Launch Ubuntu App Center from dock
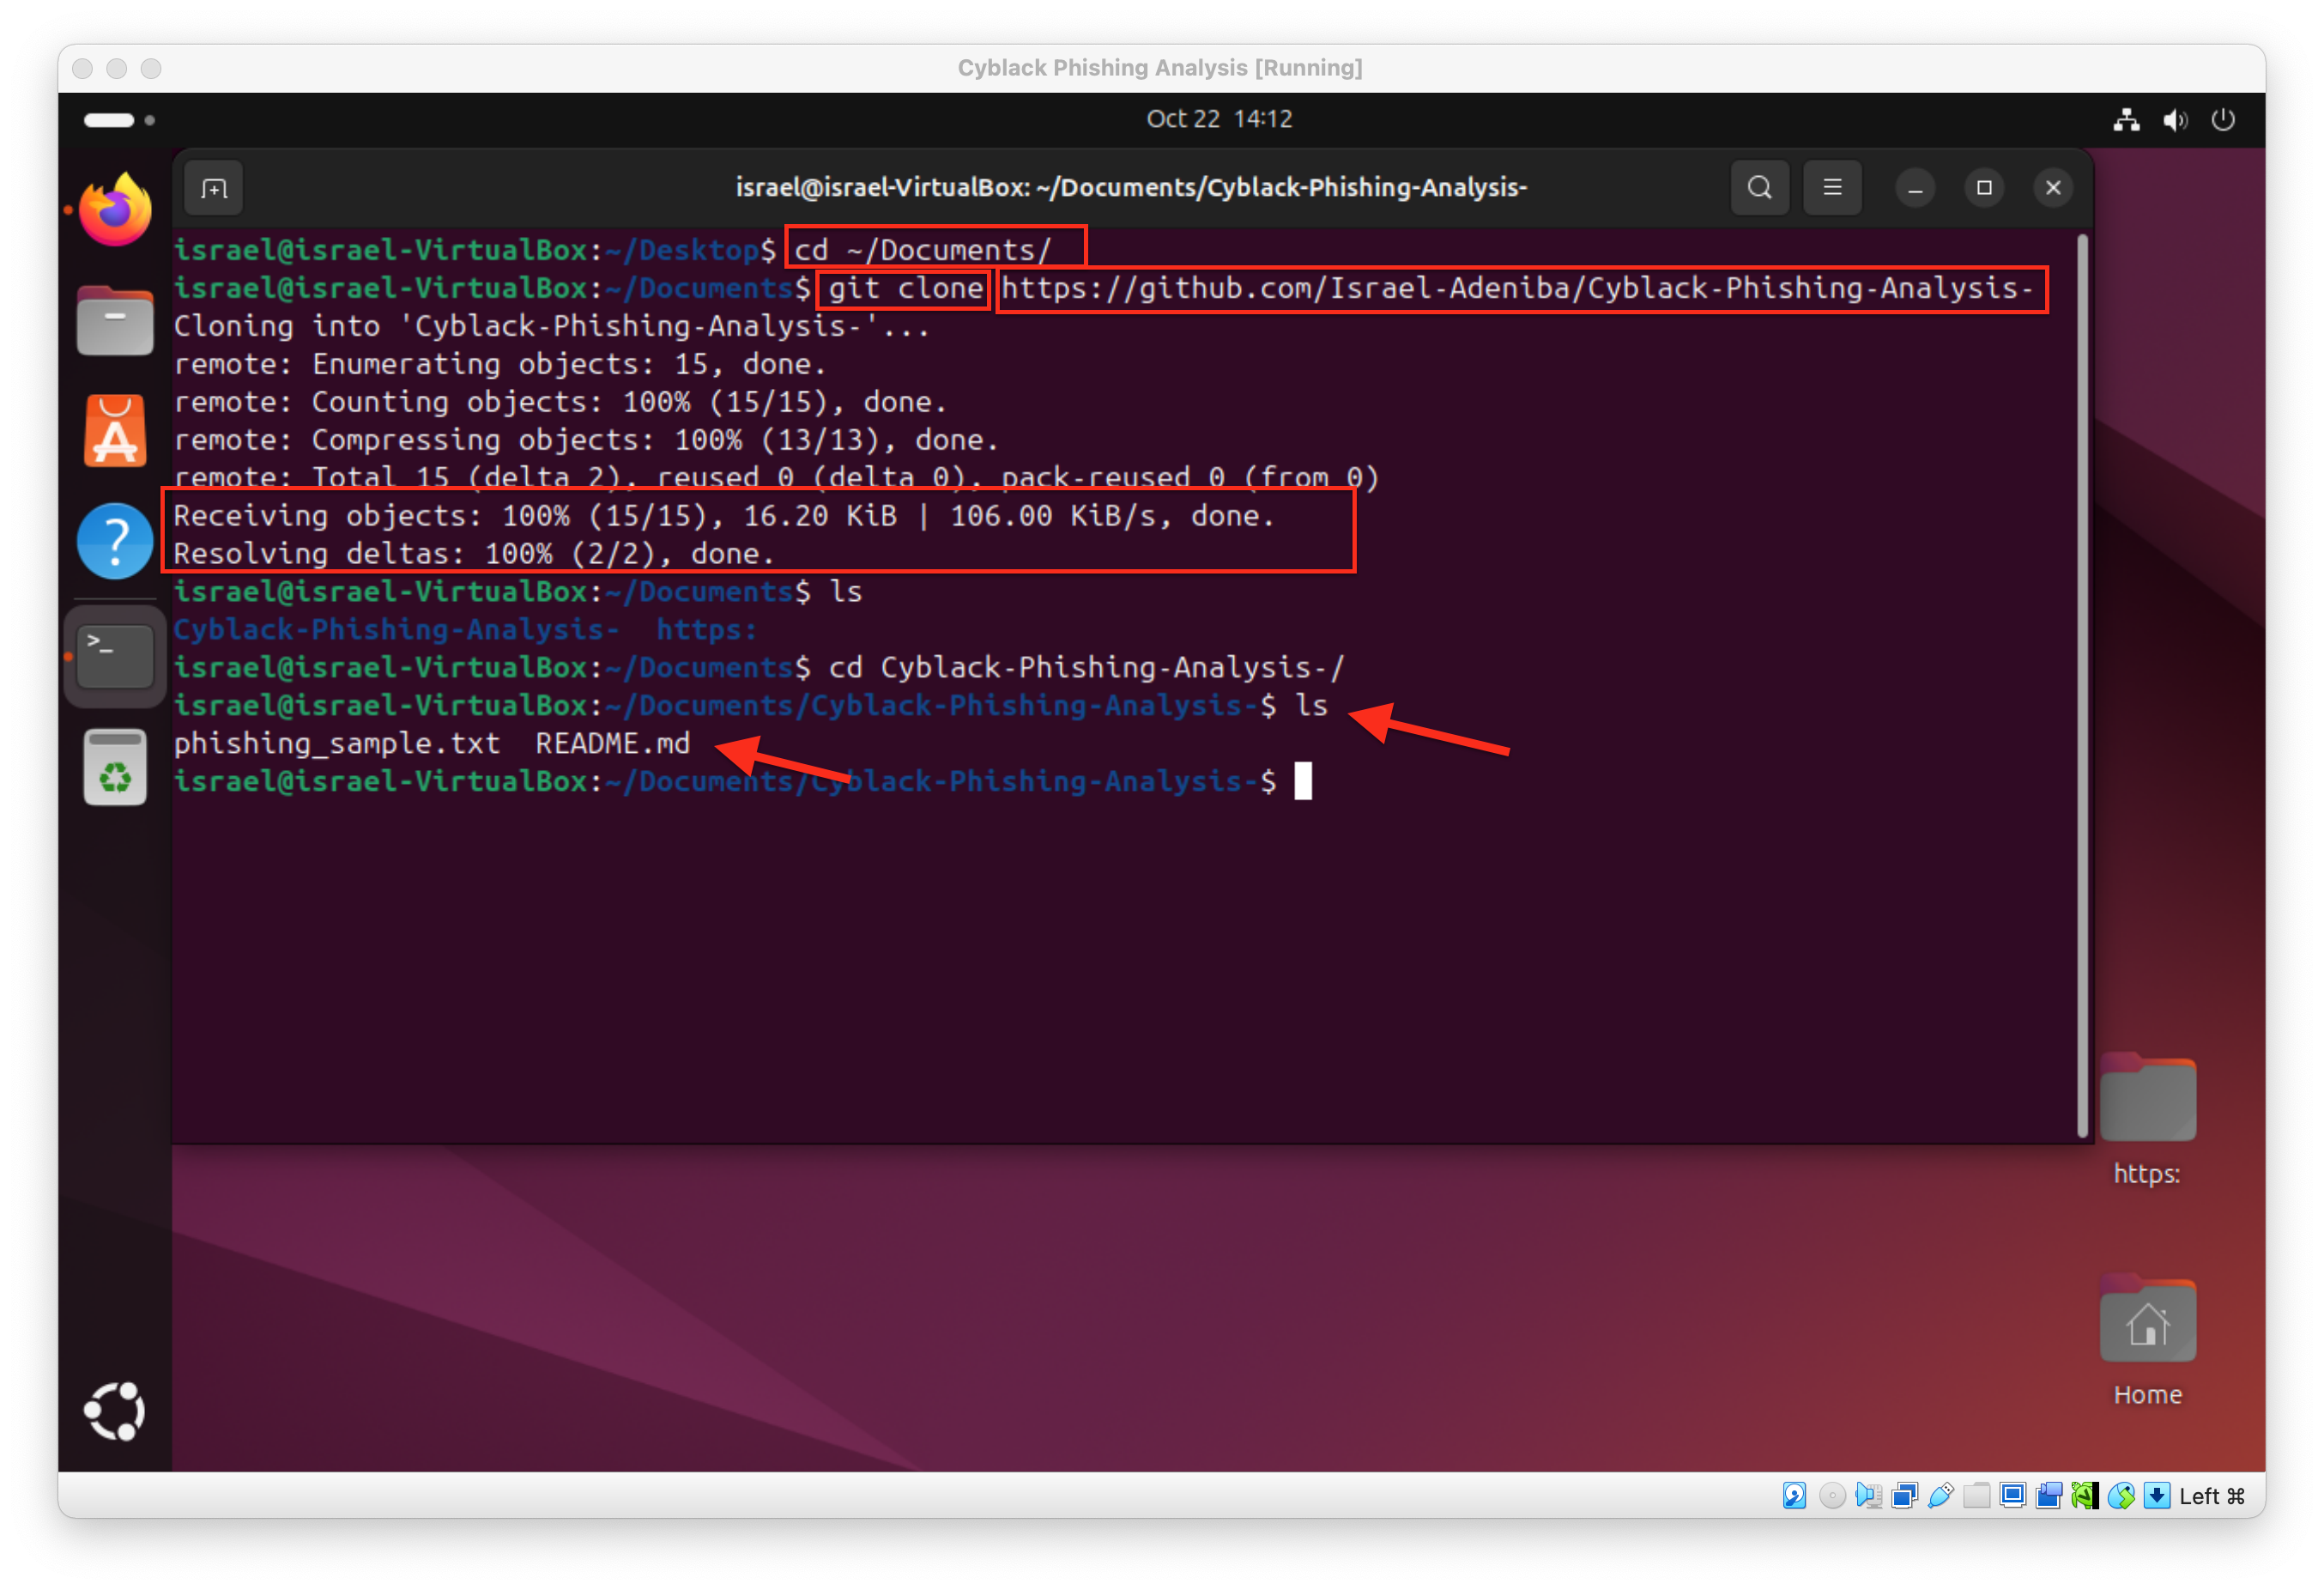This screenshot has width=2324, height=1590. click(115, 431)
